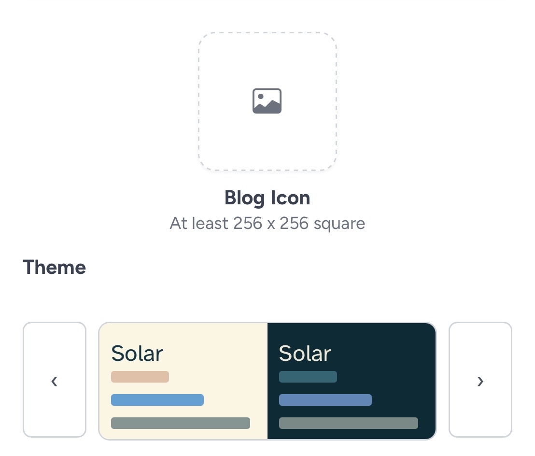Click the "Solar" title on dark background
This screenshot has width=535, height=456.
305,354
